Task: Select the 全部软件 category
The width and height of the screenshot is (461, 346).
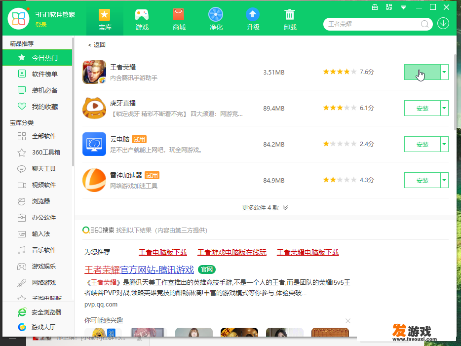Action: click(38, 136)
